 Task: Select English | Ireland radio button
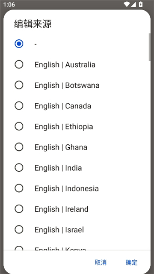point(19,209)
